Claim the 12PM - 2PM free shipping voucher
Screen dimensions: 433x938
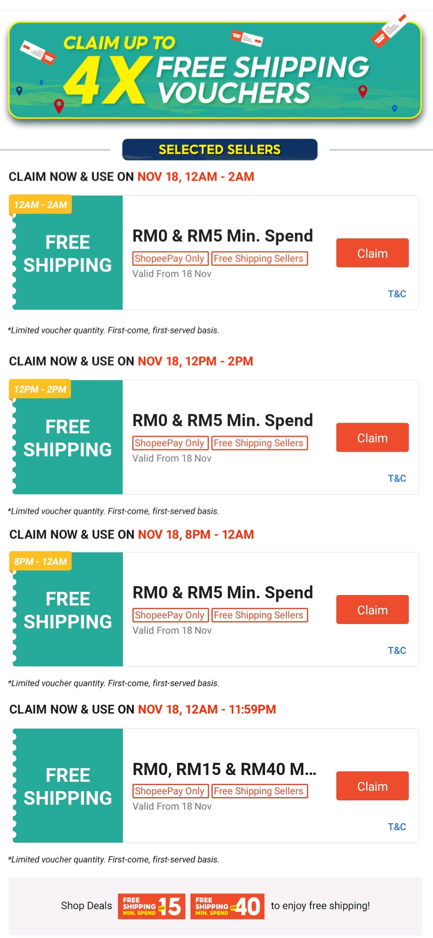click(372, 438)
